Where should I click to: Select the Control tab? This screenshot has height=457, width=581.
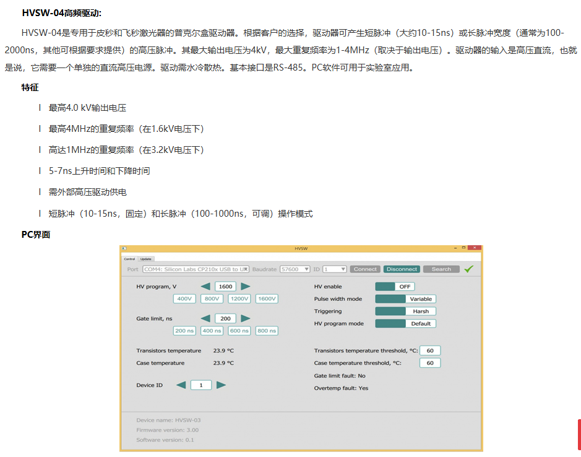pyautogui.click(x=129, y=259)
